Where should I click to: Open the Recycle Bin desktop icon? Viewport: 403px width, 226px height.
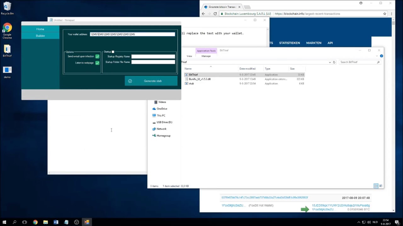coord(7,8)
